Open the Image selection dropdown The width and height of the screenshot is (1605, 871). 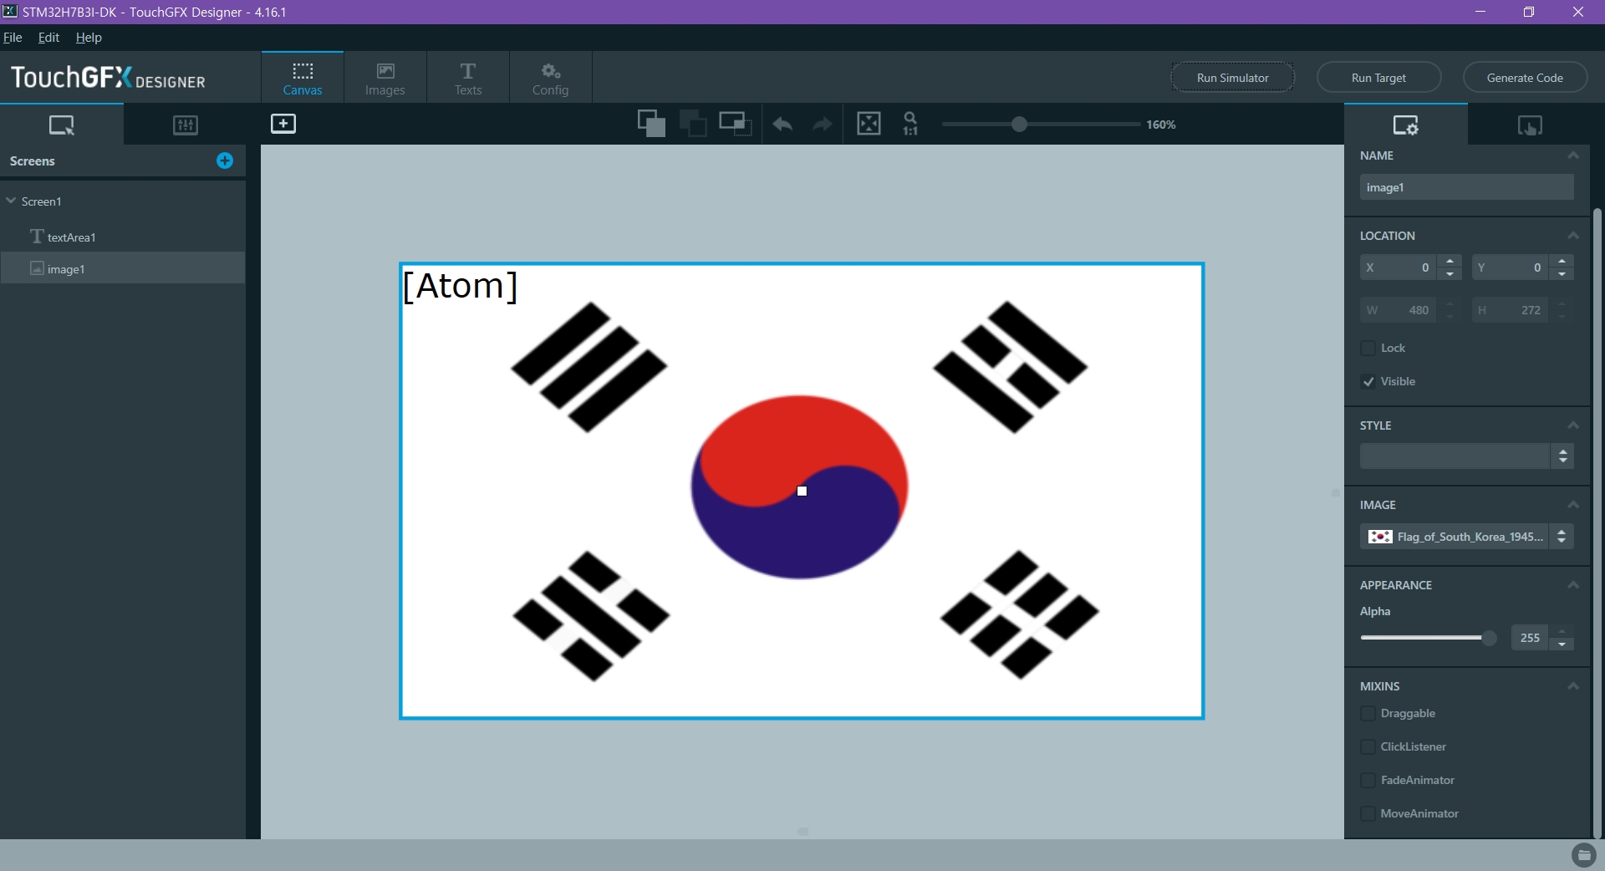(x=1562, y=537)
